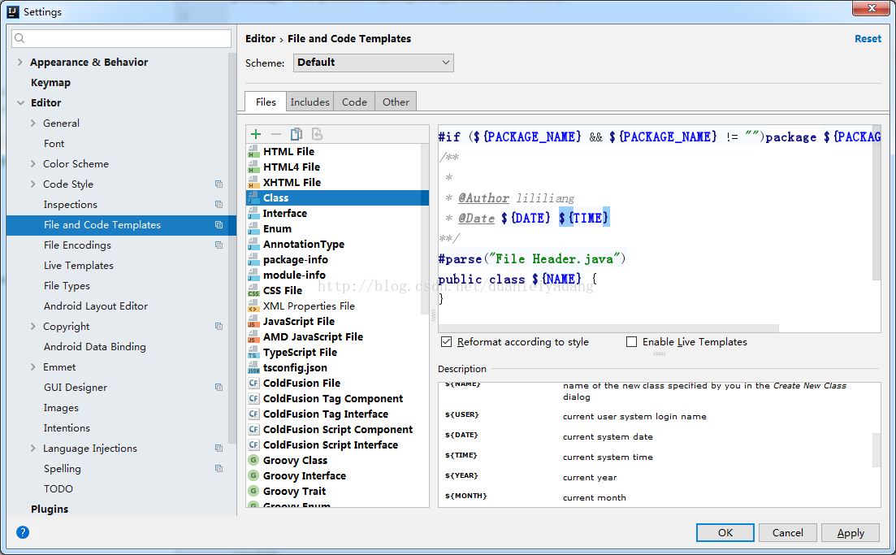This screenshot has width=896, height=555.
Task: Select ColdFusion Tag Component template
Action: click(332, 398)
